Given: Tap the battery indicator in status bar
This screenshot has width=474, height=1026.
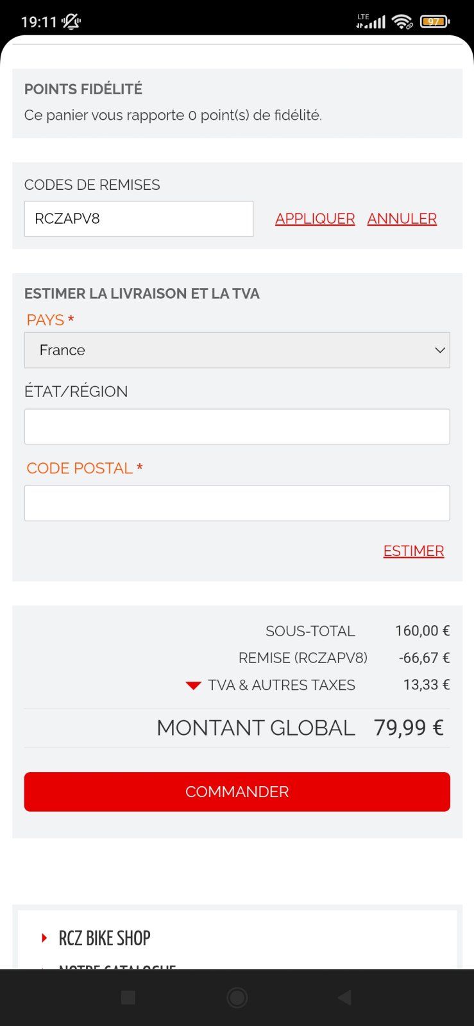Looking at the screenshot, I should (x=435, y=22).
